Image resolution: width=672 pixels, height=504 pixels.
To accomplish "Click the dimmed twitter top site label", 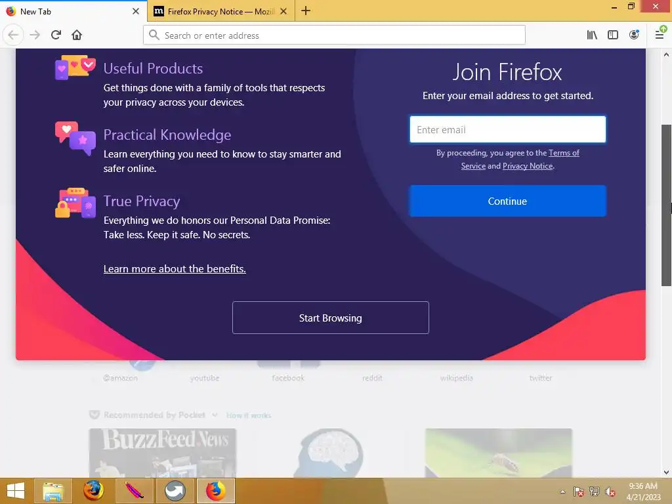I will click(x=541, y=378).
